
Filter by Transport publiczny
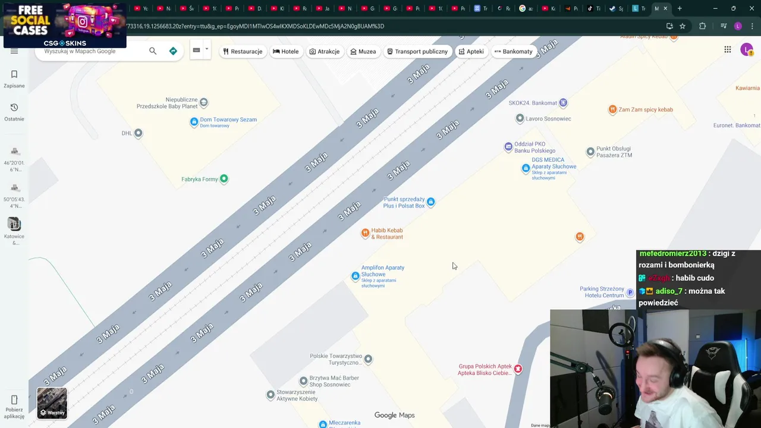[417, 52]
